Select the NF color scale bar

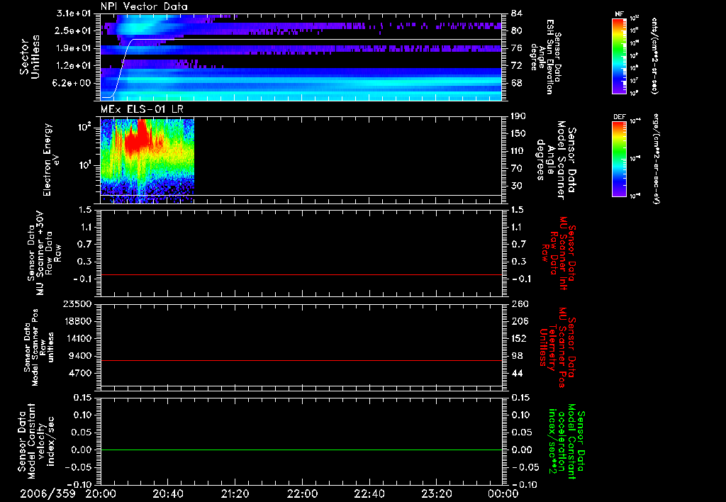point(619,56)
